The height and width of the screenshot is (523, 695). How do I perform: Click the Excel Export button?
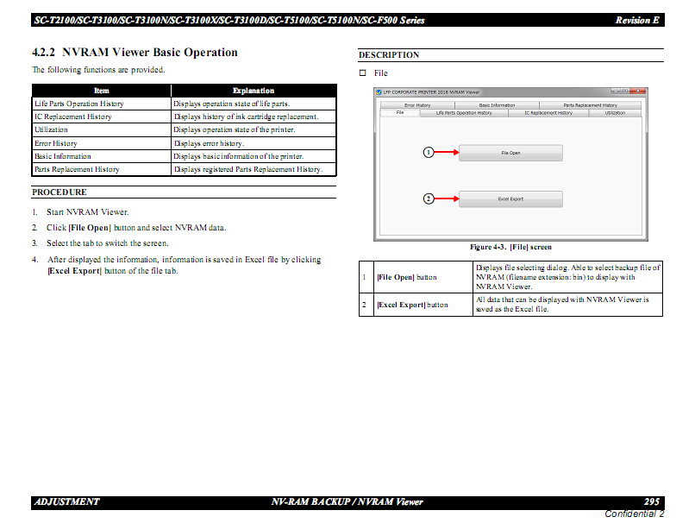[510, 199]
